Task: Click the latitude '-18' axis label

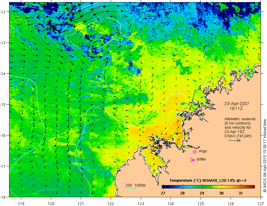Action: (x=3, y=197)
